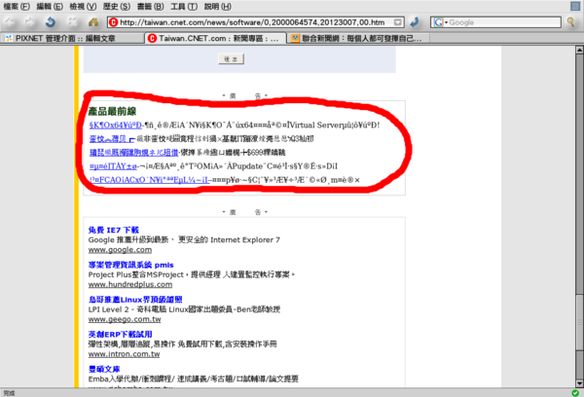Viewport: 584px width, 397px height.
Task: Open the 英創ERP下載試用 ad link
Action: [121, 335]
